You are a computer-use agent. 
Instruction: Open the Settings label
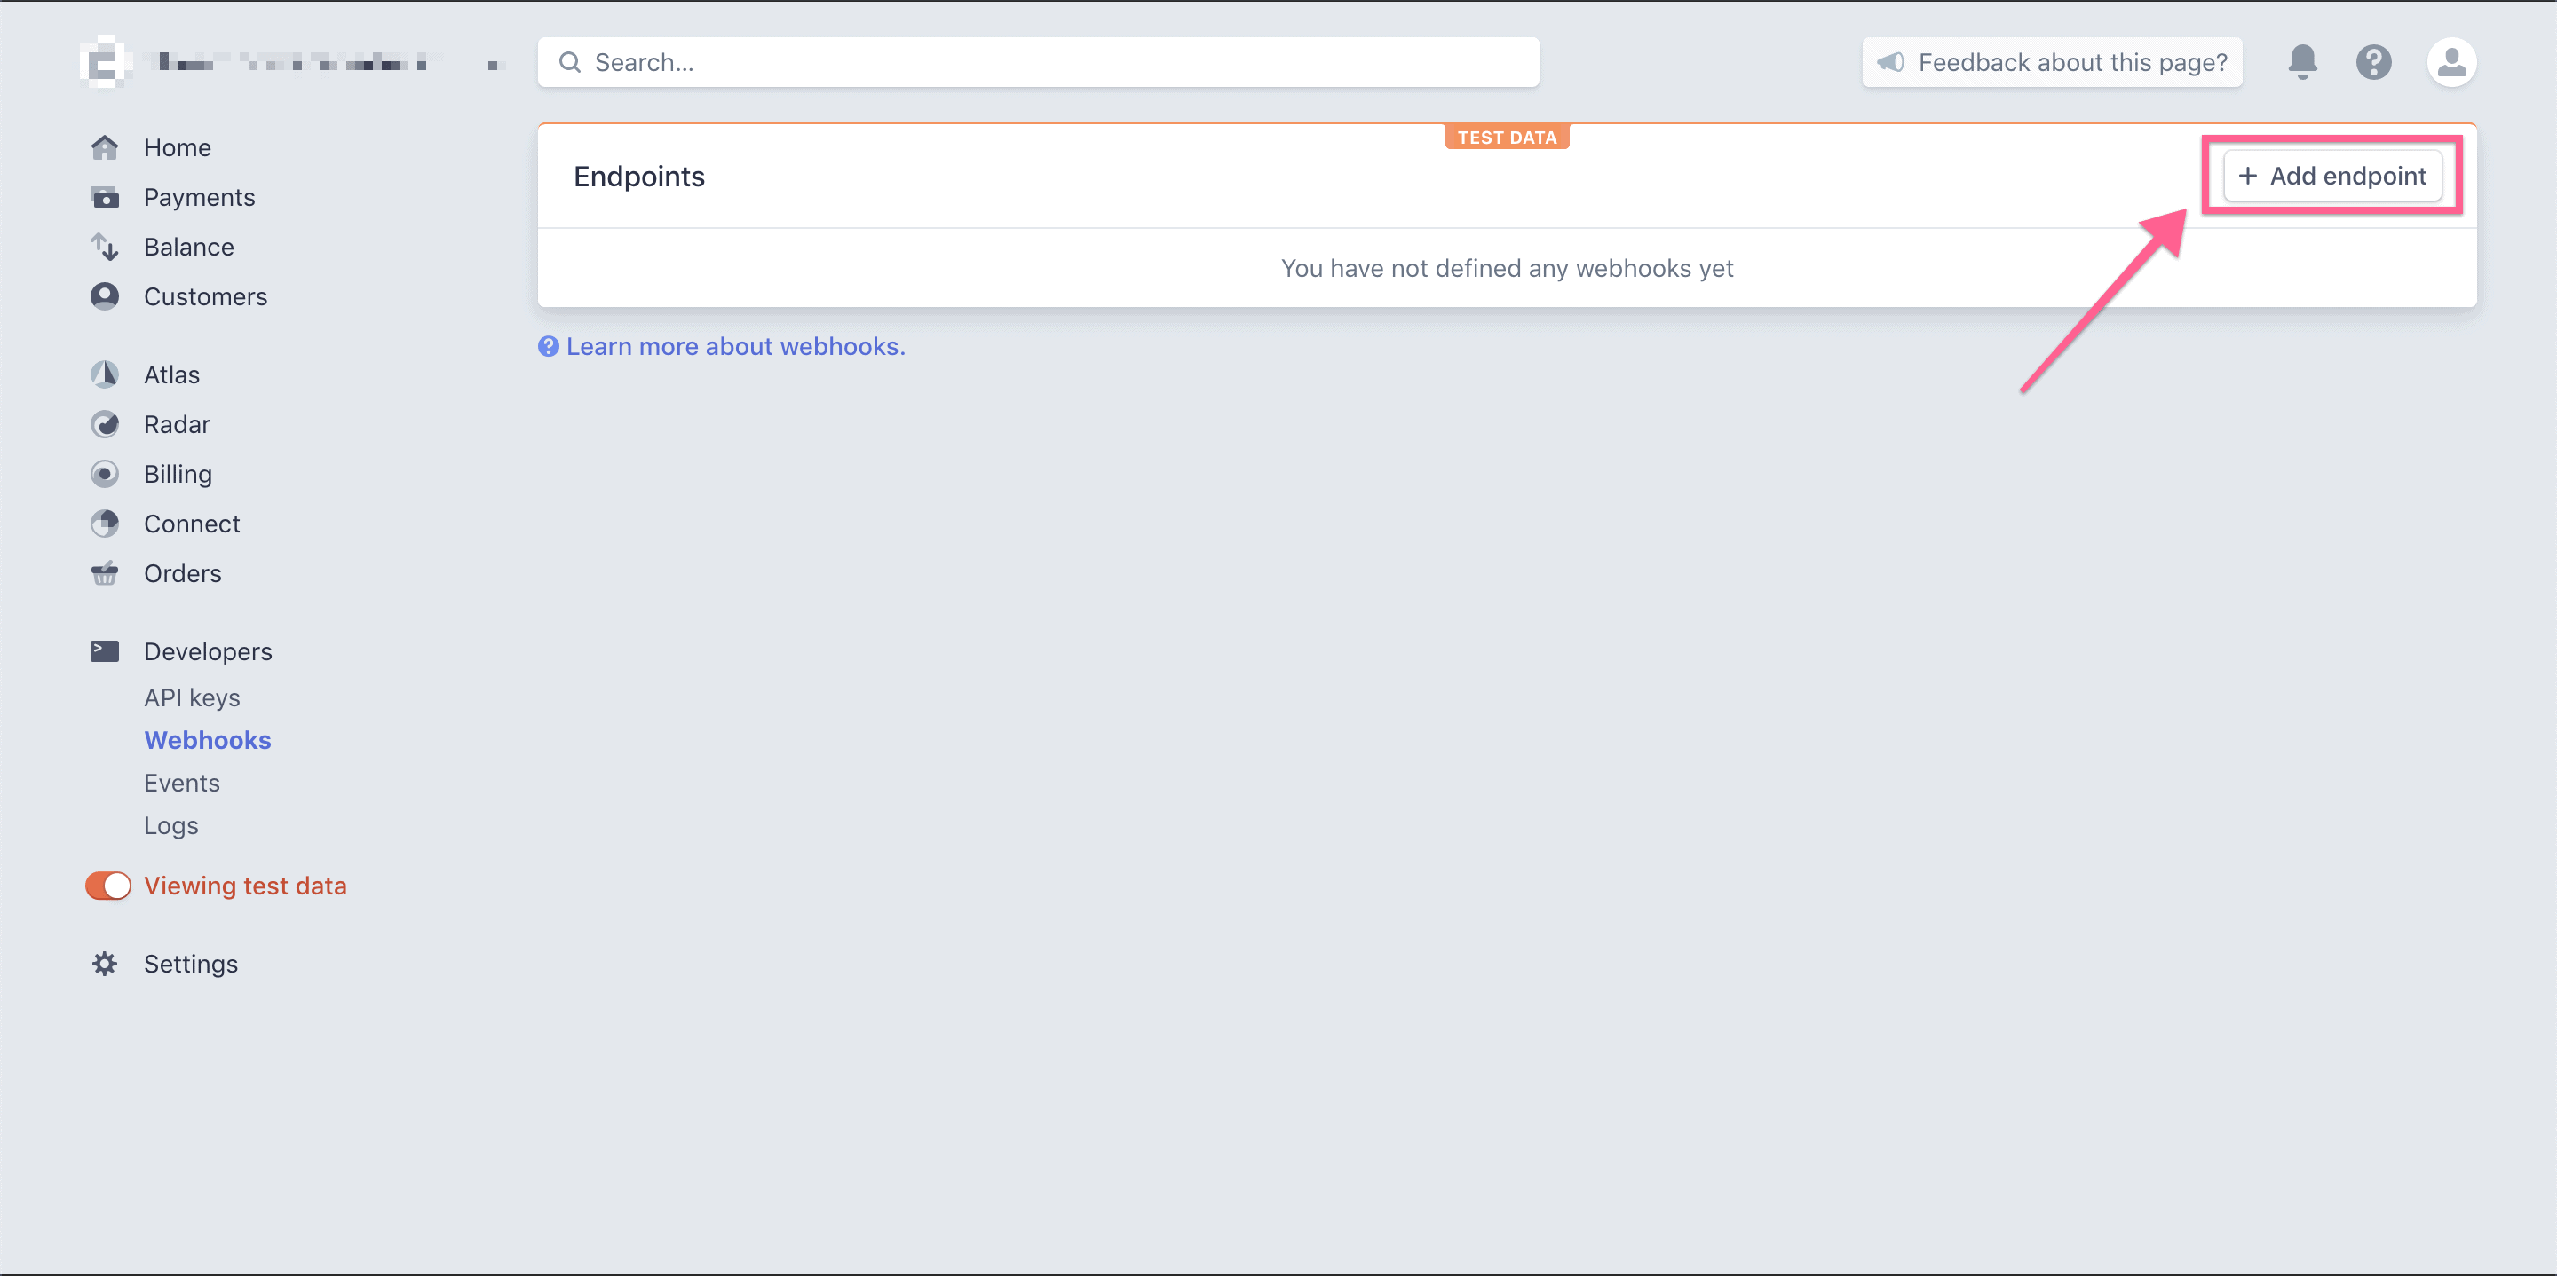pos(191,964)
